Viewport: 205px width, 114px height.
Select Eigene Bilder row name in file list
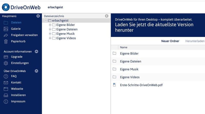point(129,53)
